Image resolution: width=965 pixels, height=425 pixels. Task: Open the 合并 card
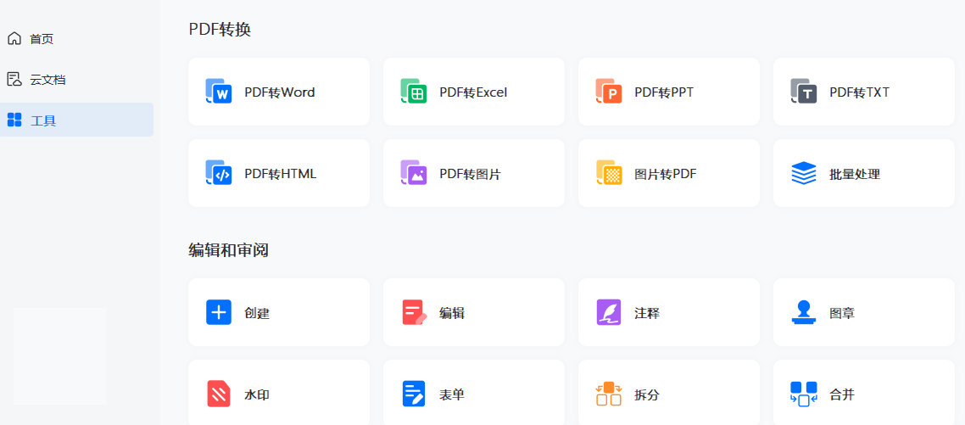[x=864, y=393]
